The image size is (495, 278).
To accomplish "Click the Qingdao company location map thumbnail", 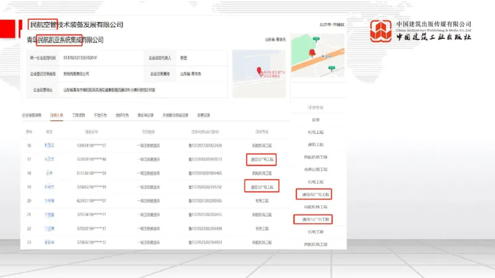I will (x=259, y=74).
